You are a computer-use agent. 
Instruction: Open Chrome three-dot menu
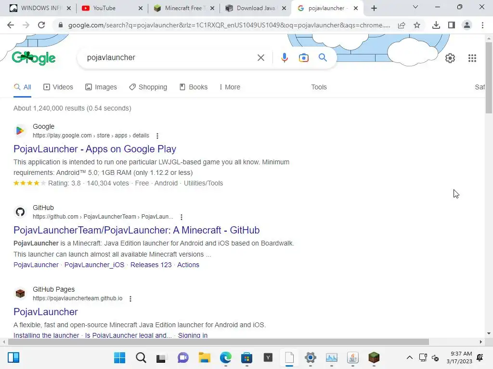[x=482, y=25]
